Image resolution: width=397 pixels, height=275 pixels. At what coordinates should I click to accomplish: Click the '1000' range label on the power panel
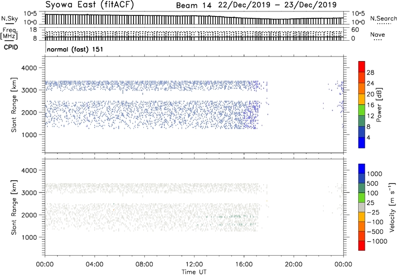pyautogui.click(x=29, y=135)
